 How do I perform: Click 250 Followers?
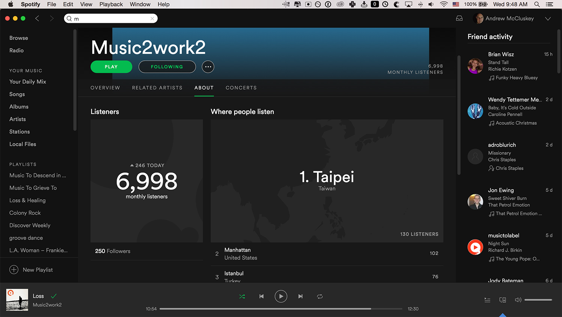(113, 251)
